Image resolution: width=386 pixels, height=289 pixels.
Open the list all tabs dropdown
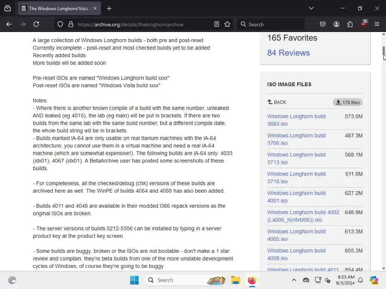click(x=311, y=8)
